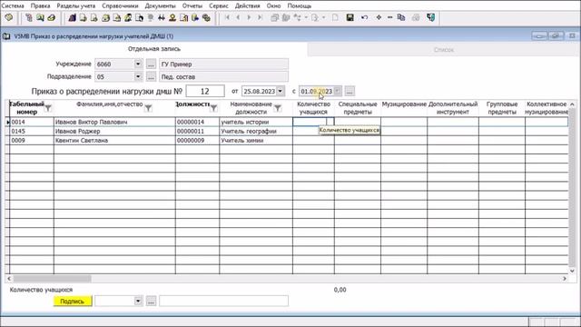Screen dimensions: 581x327
Task: Go to first record navigation arrow
Action: [227, 17]
